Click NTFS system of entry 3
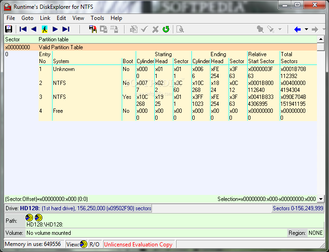This screenshot has width=329, height=252. point(59,97)
